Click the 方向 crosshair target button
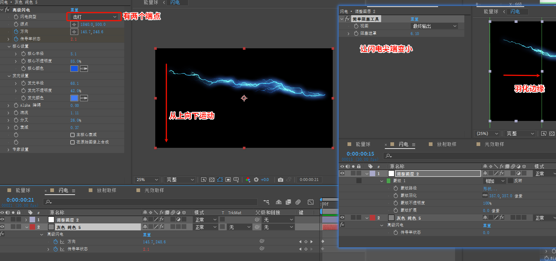 click(74, 32)
